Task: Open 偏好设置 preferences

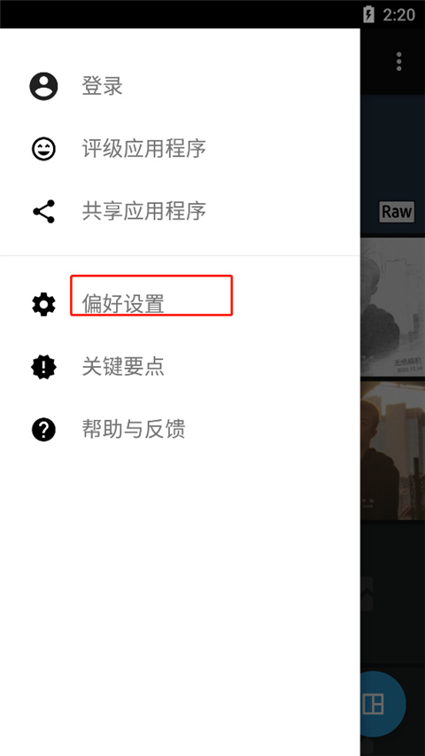Action: pos(123,304)
